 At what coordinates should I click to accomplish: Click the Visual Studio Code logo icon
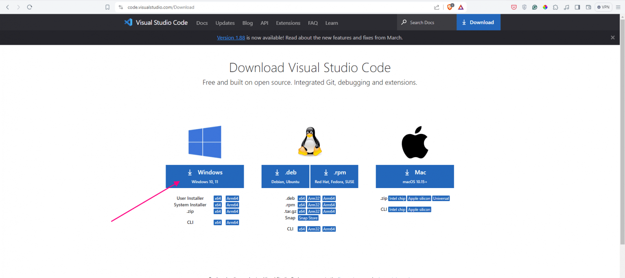pos(128,22)
